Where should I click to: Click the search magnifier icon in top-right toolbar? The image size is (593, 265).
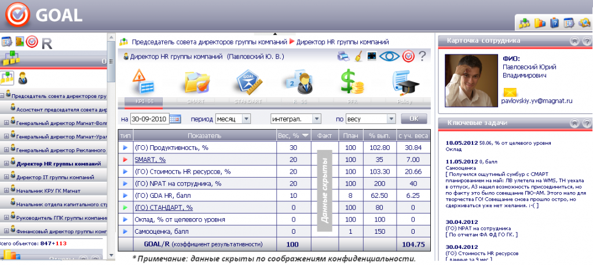[584, 23]
